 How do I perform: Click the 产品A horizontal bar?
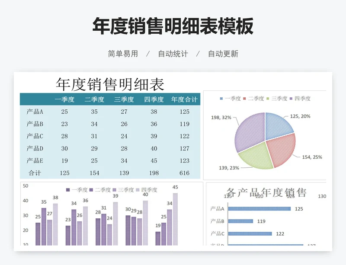tap(259, 209)
